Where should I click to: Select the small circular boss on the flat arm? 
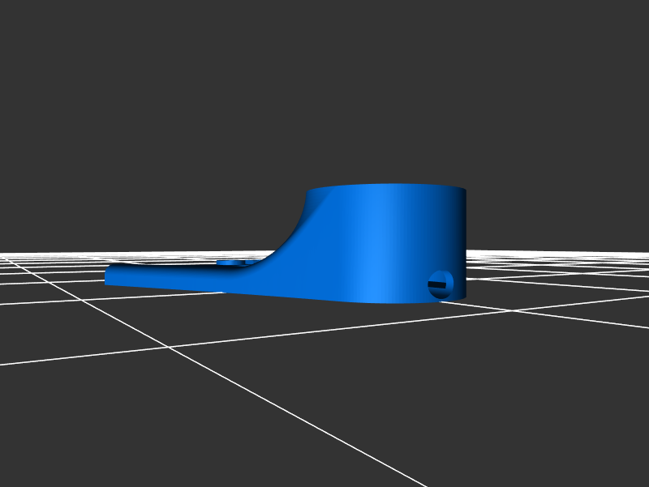230,263
